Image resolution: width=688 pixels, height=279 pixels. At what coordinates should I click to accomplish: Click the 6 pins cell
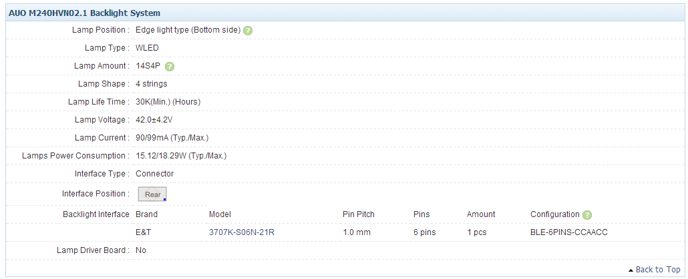pos(424,232)
